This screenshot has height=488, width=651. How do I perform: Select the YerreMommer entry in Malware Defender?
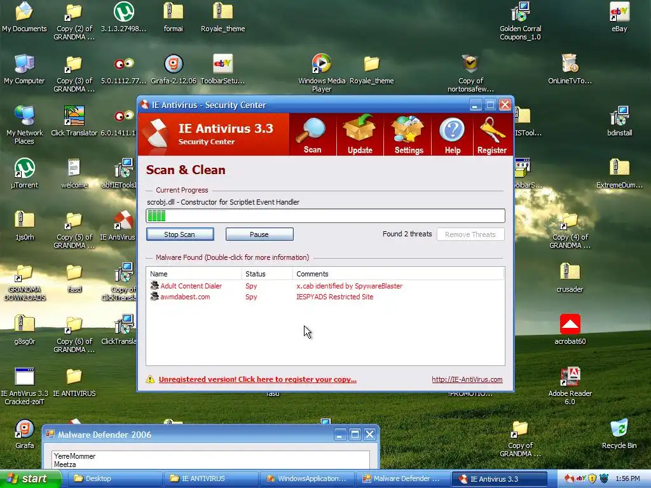(x=210, y=456)
